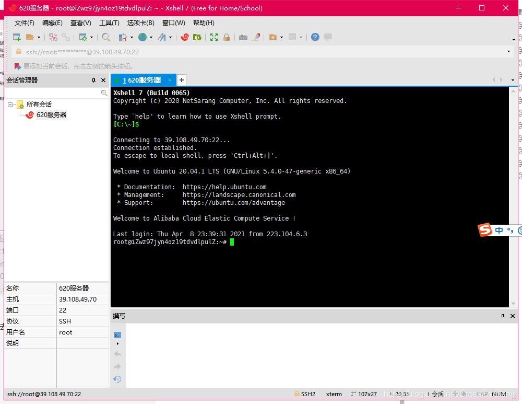This screenshot has width=522, height=404.
Task: Click the New folder toolbar icon
Action: (x=273, y=37)
